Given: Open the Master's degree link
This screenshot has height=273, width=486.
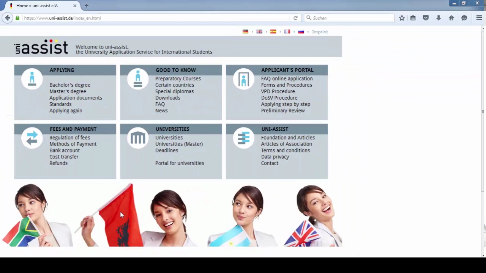Looking at the screenshot, I should (68, 91).
